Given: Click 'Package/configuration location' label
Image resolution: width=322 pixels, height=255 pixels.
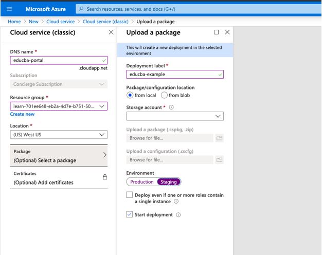Looking at the screenshot, I should (x=160, y=88).
